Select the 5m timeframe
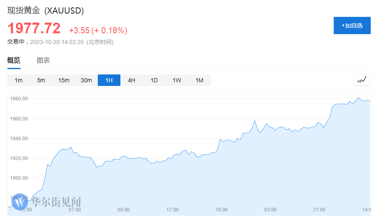 point(41,80)
